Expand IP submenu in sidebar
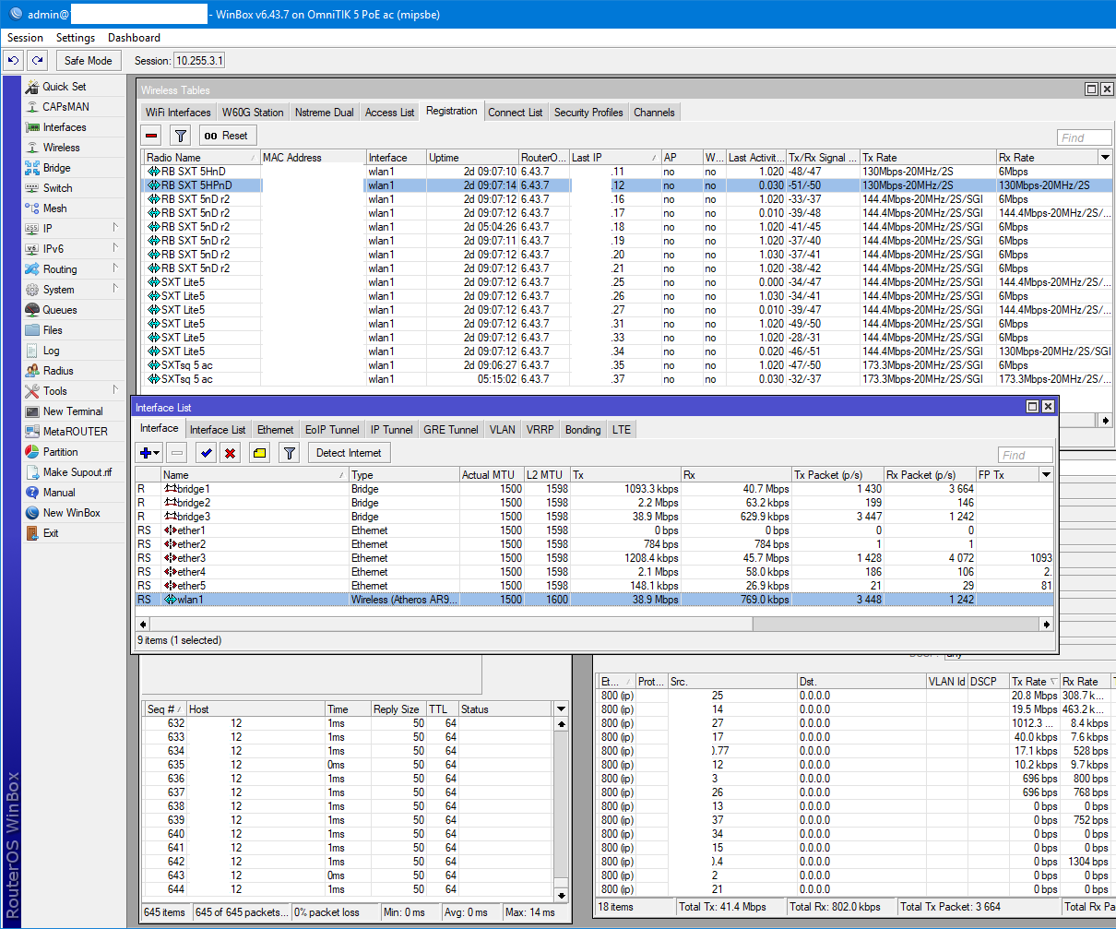Screen dimensions: 1116x929 115,228
